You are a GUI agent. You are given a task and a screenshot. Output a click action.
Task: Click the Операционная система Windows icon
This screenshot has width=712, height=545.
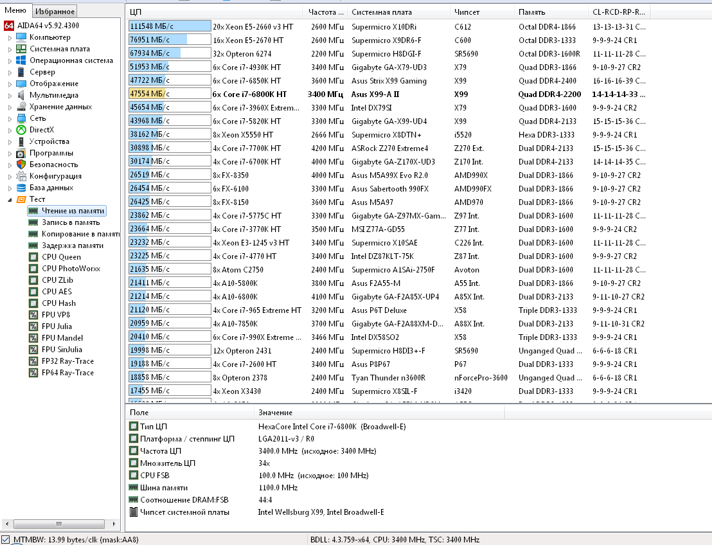pyautogui.click(x=21, y=60)
